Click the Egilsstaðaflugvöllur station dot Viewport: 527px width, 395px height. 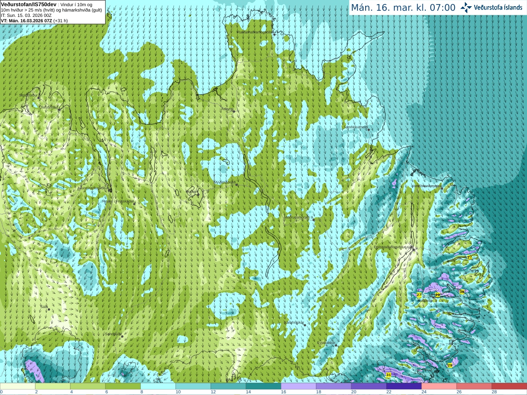point(414,249)
